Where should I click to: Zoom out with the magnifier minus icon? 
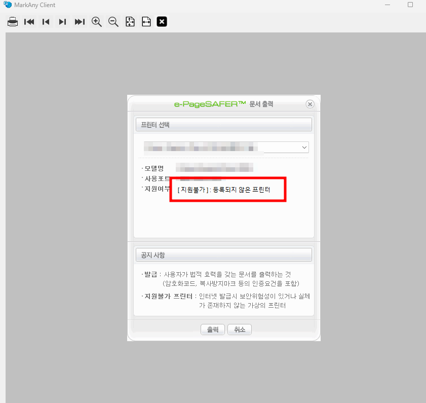coord(113,22)
